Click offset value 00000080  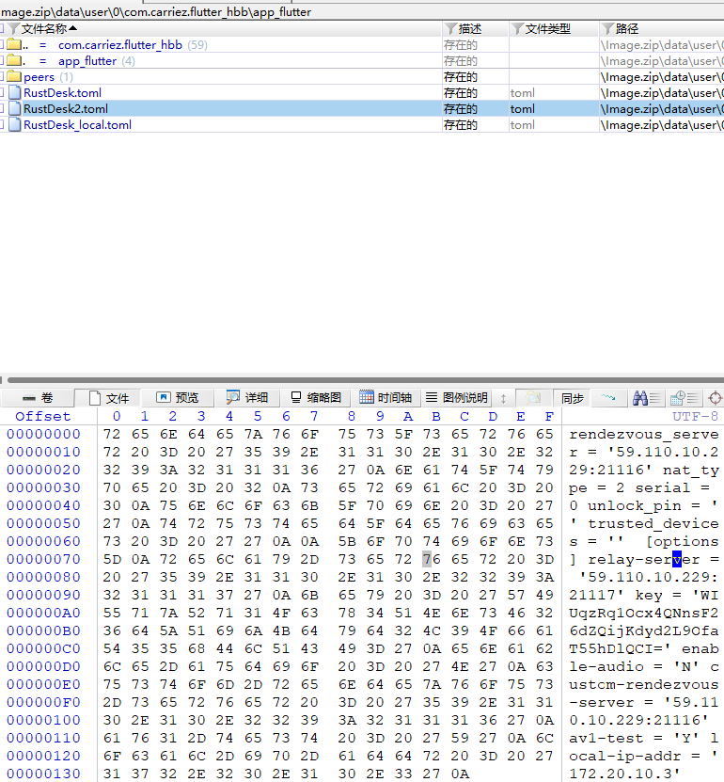point(43,577)
